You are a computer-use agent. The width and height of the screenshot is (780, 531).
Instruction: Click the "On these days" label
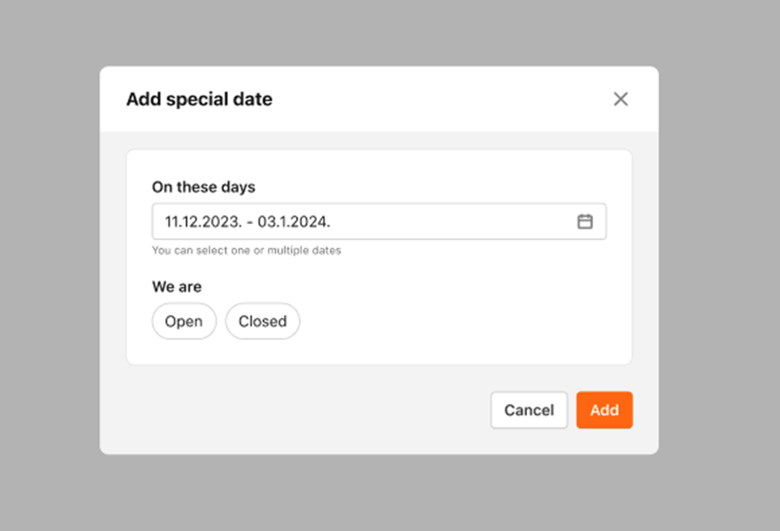point(203,187)
